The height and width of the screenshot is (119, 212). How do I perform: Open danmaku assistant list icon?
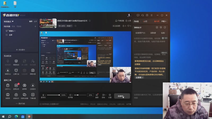(x=157, y=28)
